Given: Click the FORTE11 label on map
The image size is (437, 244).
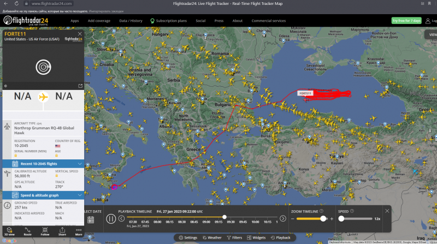Looking at the screenshot, I should (305, 93).
